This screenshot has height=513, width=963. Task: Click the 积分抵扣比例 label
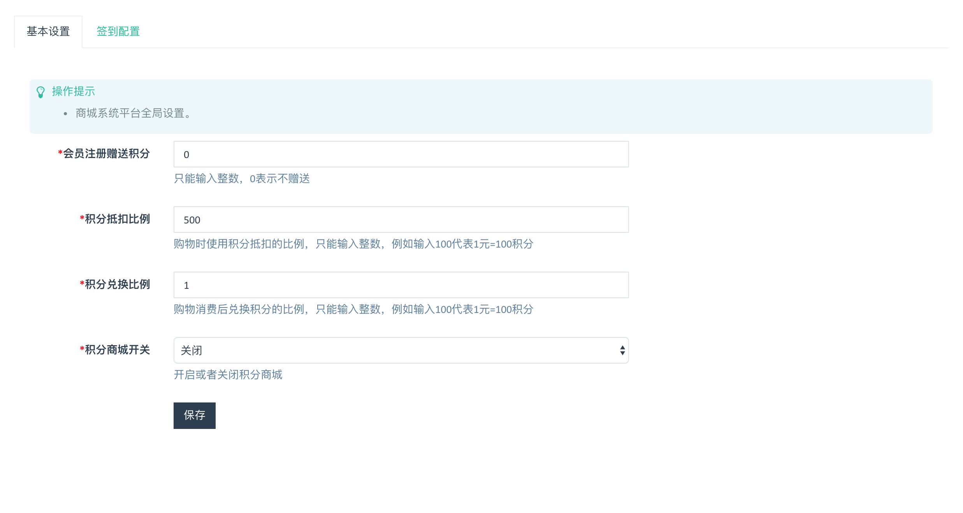(x=117, y=219)
